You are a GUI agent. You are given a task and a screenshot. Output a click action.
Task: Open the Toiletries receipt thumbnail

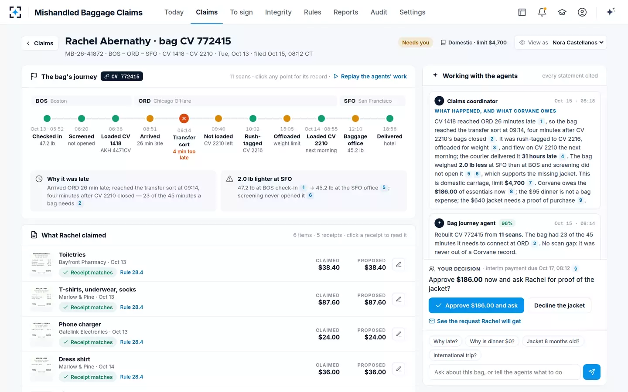[x=41, y=264]
